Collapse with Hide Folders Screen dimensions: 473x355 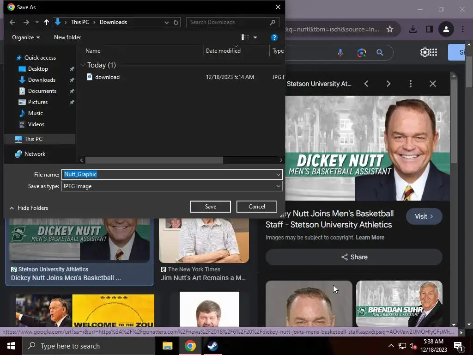(x=29, y=208)
